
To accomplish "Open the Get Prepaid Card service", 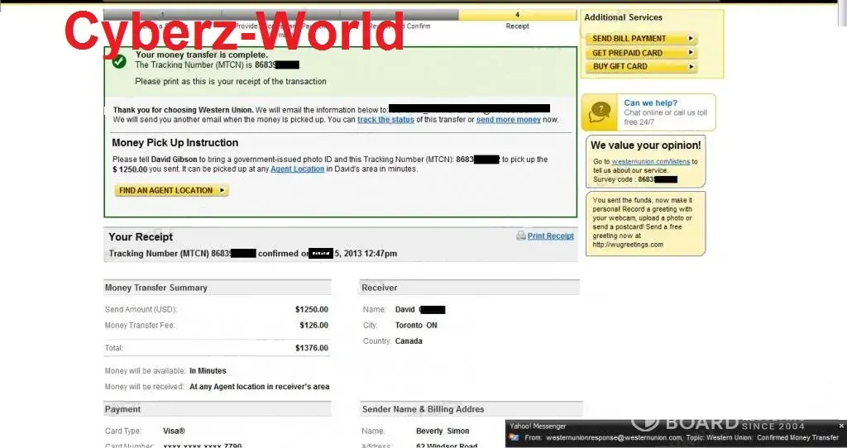I will (641, 53).
